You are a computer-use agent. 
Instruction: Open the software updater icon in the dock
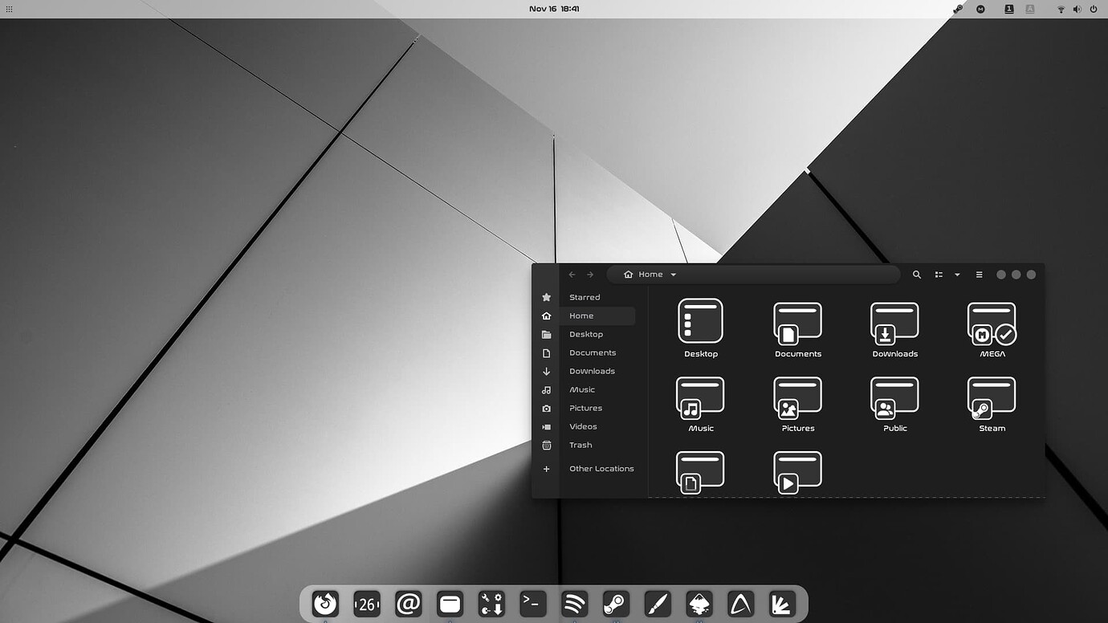click(491, 604)
